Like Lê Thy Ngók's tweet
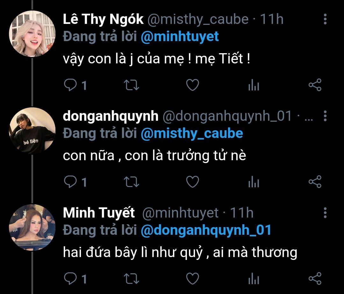This screenshot has width=344, height=294. [x=192, y=85]
